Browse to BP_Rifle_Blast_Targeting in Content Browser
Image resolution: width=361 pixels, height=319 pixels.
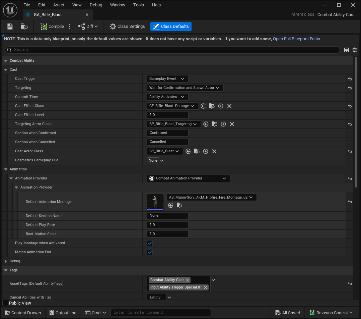pyautogui.click(x=215, y=124)
